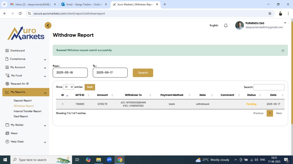The width and height of the screenshot is (293, 164).
Task: Collapse sidebar with the round arrow button
Action: (x=48, y=25)
